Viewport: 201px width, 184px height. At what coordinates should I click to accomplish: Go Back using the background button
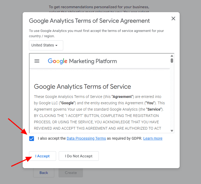(x=44, y=173)
